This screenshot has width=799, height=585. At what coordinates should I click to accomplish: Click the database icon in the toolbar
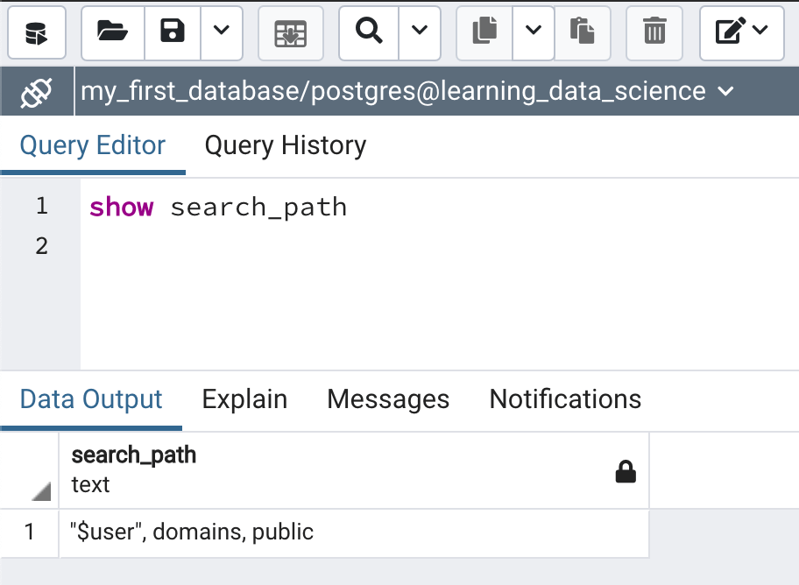click(x=37, y=32)
